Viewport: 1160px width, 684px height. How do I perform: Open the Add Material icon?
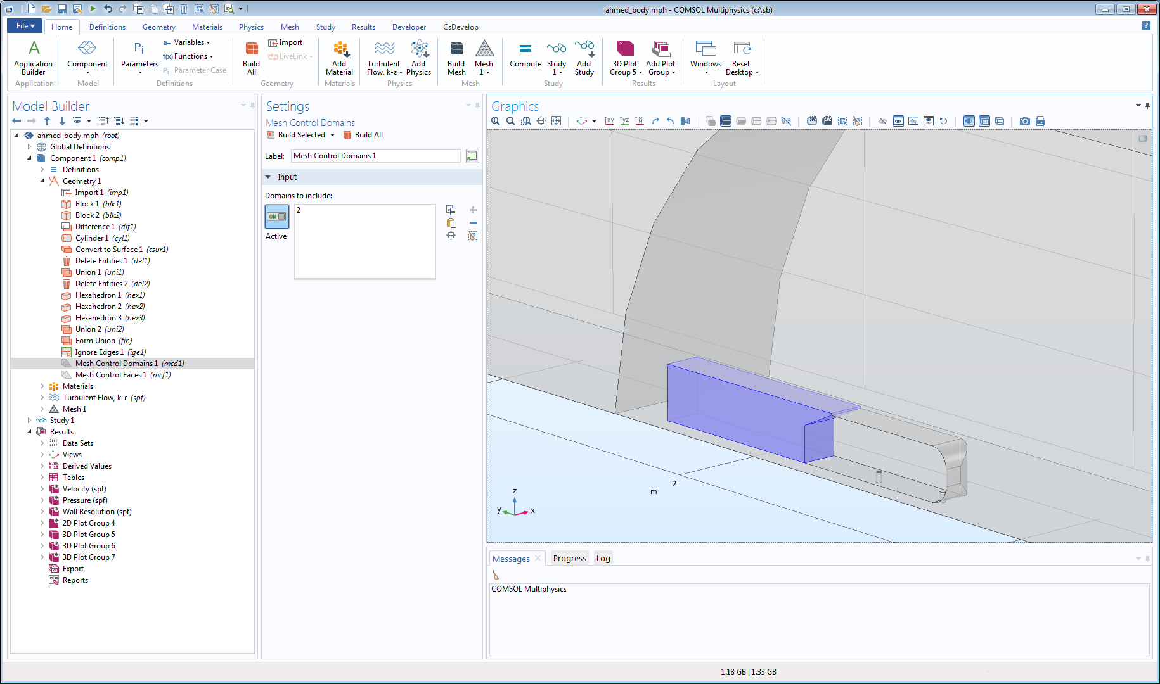coord(340,58)
